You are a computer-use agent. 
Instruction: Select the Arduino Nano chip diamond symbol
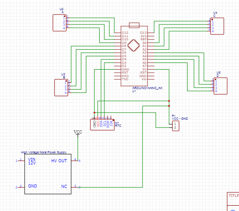(x=134, y=46)
